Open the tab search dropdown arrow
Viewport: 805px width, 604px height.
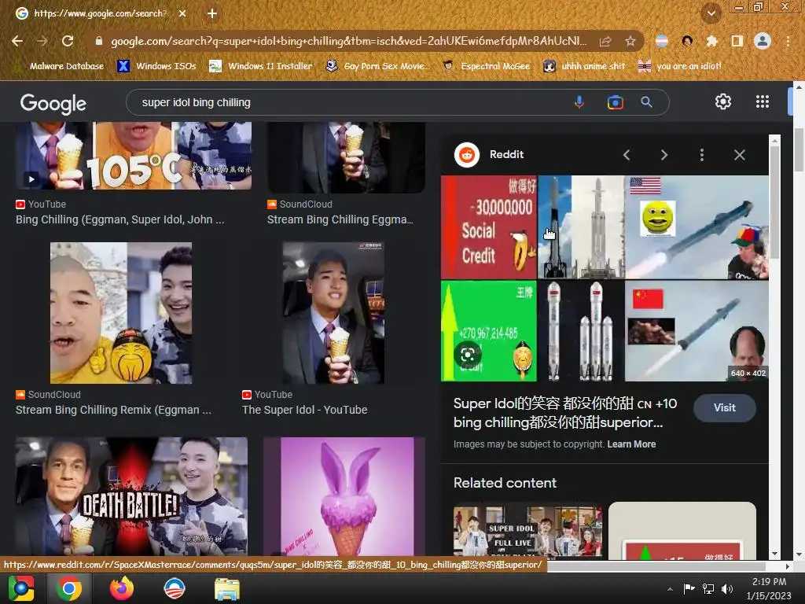coord(711,13)
